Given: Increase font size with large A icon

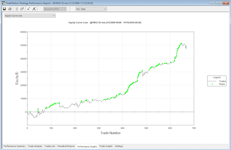Looking at the screenshot, I should click(34, 9).
